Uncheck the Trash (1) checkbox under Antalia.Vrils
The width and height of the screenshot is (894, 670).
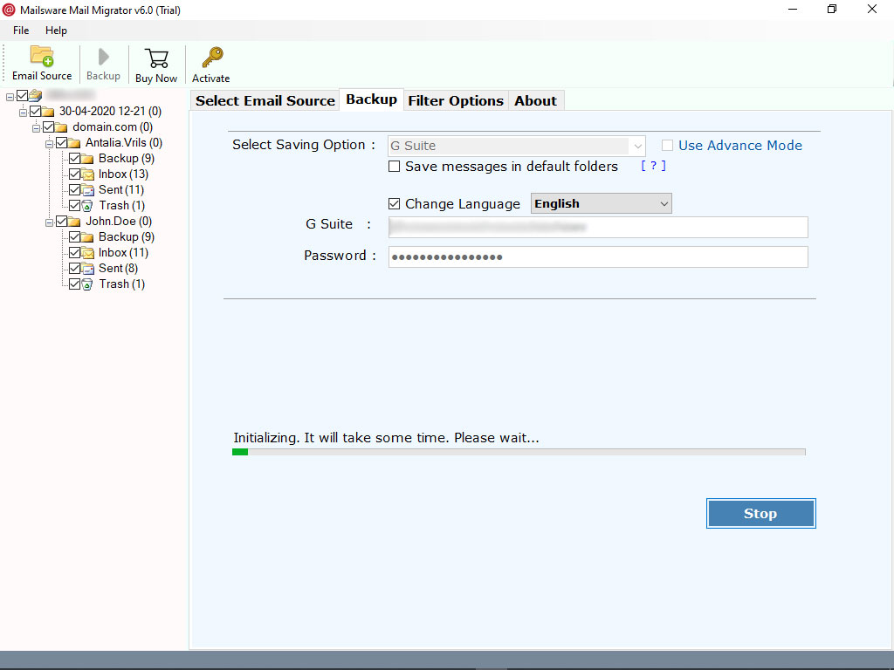75,206
